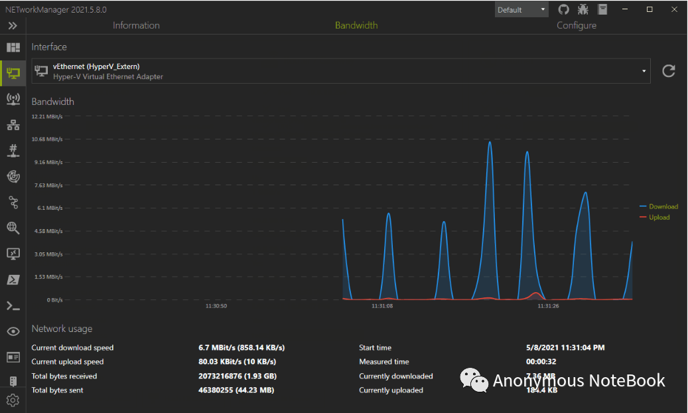Click the 11:31:08 time axis label
Viewport: 688px width, 413px height.
tap(382, 306)
